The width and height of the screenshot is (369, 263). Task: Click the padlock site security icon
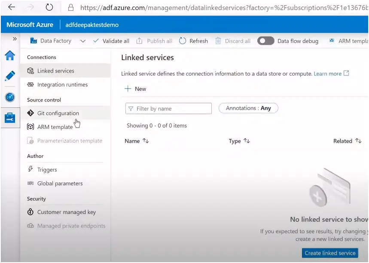(x=70, y=8)
